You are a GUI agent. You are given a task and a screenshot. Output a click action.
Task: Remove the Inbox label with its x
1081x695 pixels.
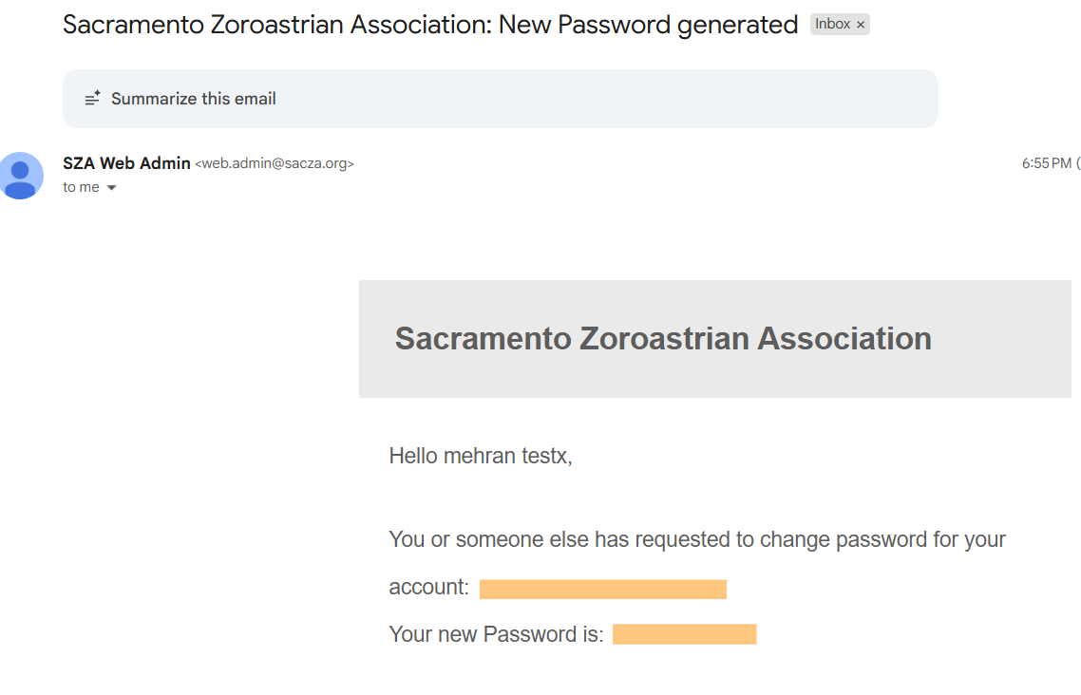click(x=861, y=25)
